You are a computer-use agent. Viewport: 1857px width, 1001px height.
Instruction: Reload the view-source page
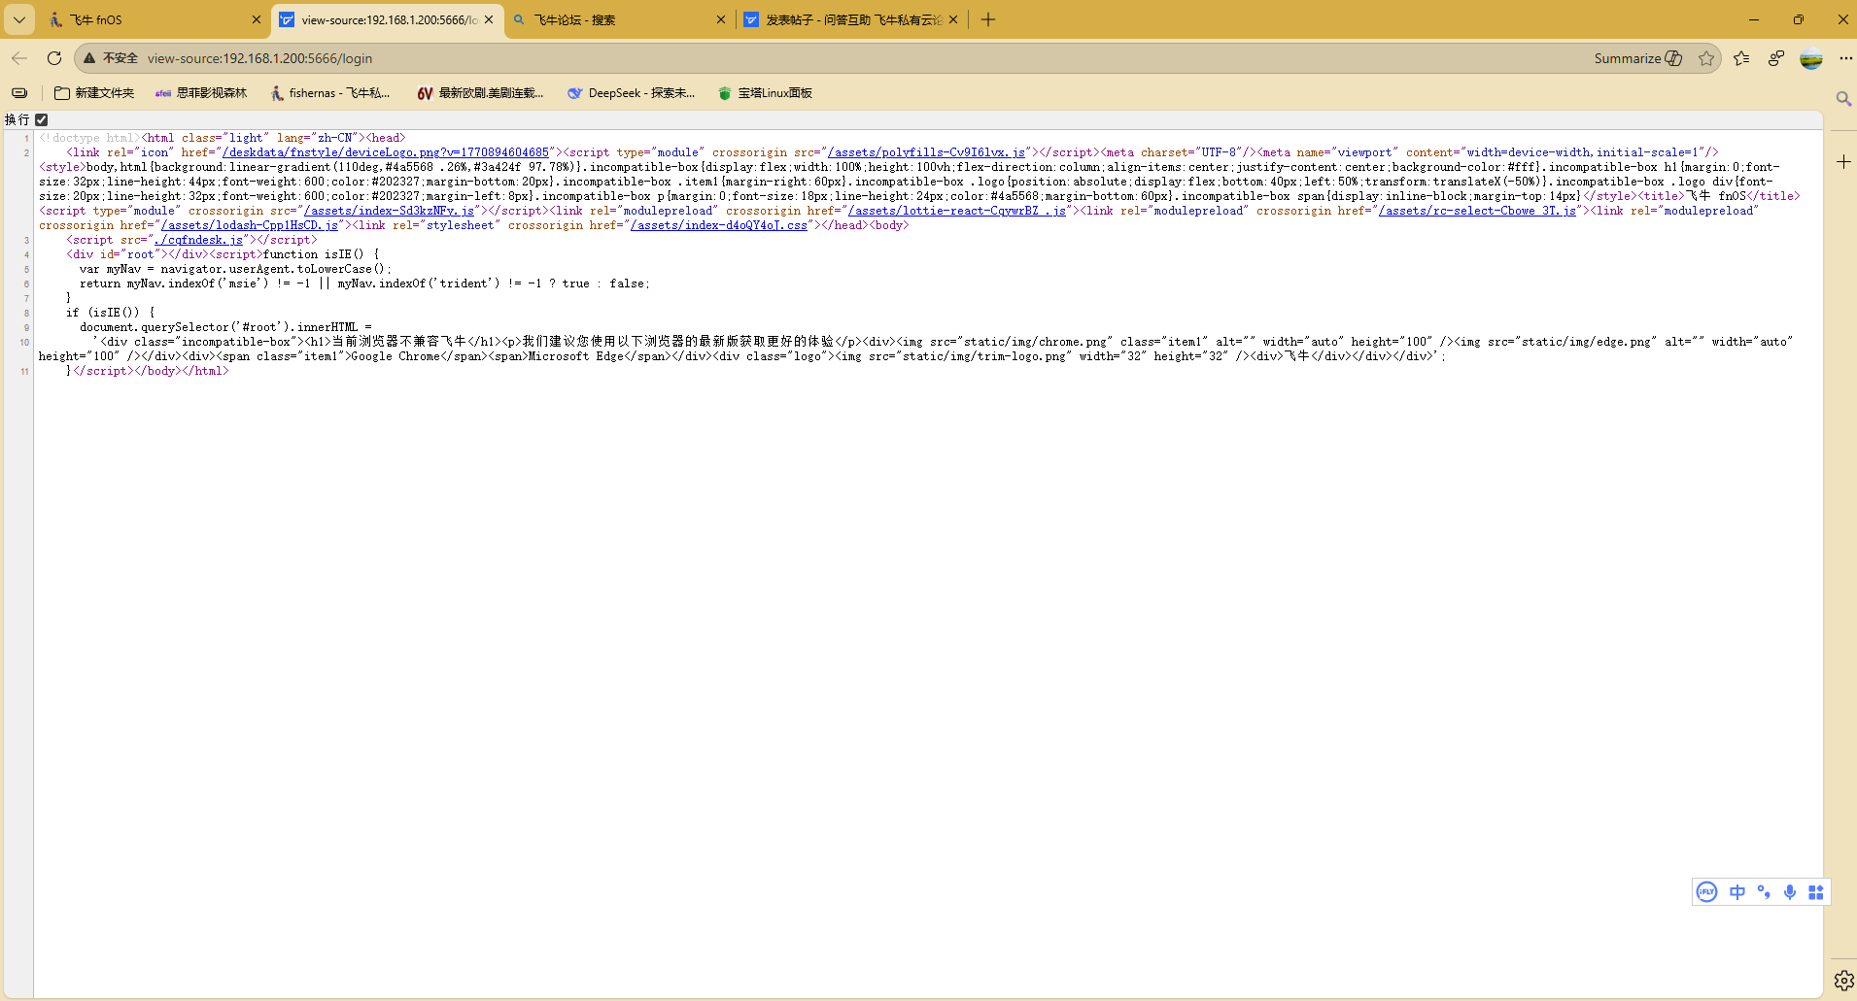(54, 58)
